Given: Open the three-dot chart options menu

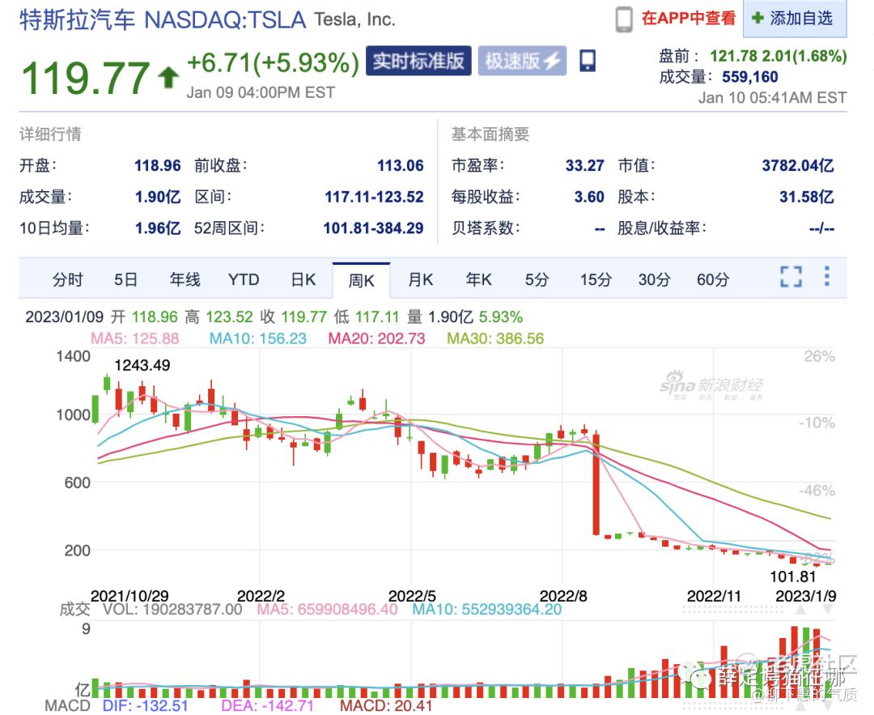Looking at the screenshot, I should [x=826, y=276].
